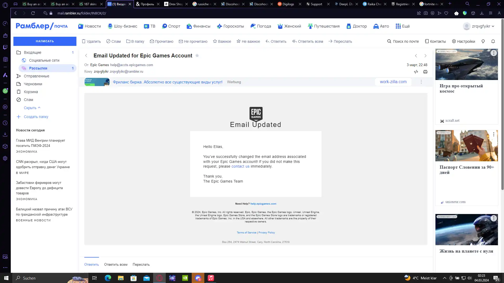Delete email with Удалить
The width and height of the screenshot is (504, 283).
pos(91,41)
